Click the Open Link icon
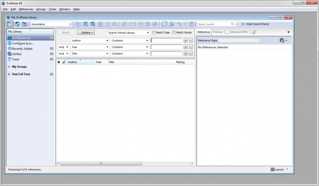The image size is (319, 186). (124, 24)
